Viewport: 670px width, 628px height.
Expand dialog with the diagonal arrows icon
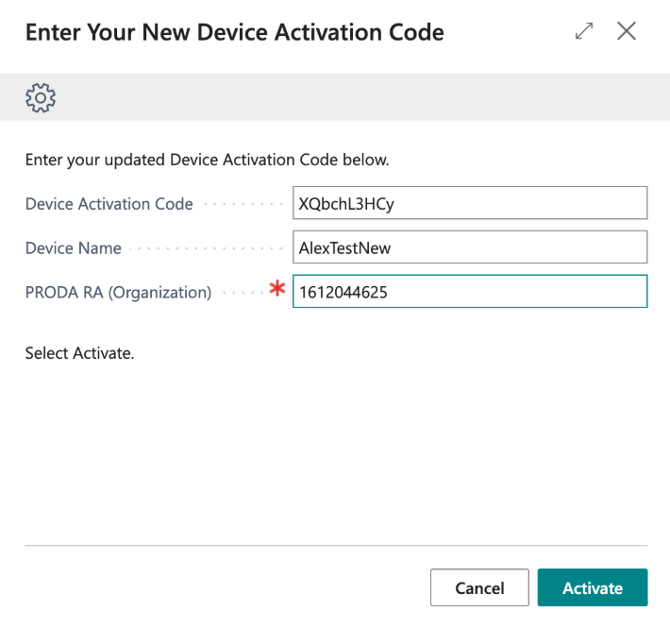[584, 31]
